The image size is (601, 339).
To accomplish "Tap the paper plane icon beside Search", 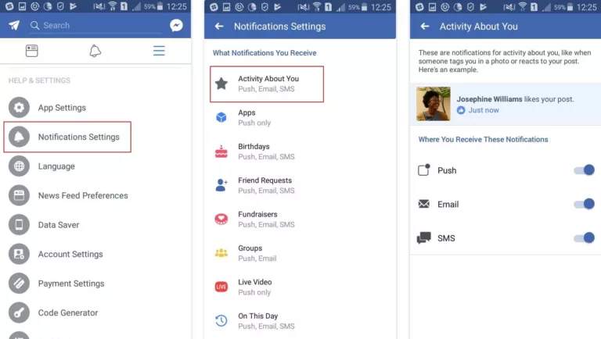I will pyautogui.click(x=14, y=25).
